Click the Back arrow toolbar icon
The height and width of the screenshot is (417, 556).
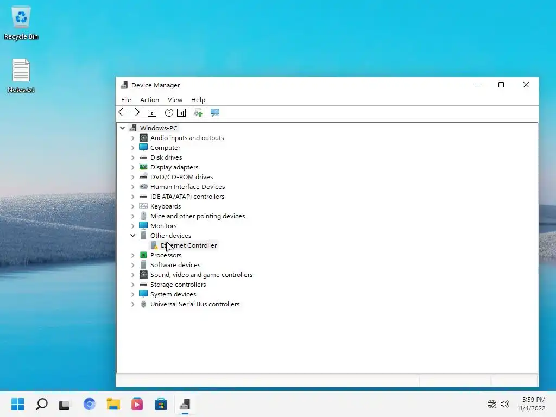point(123,112)
